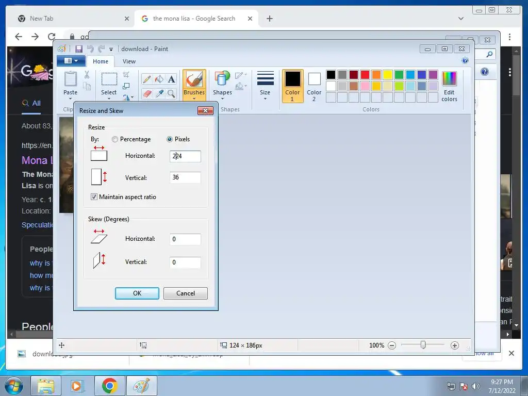Click the zoom in plus button

tap(455, 345)
